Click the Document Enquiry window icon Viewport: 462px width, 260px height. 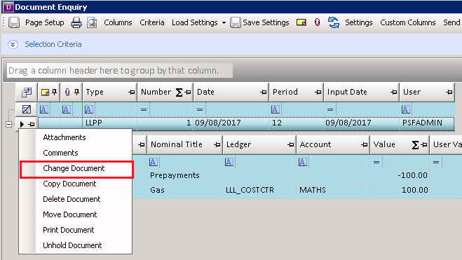point(8,7)
